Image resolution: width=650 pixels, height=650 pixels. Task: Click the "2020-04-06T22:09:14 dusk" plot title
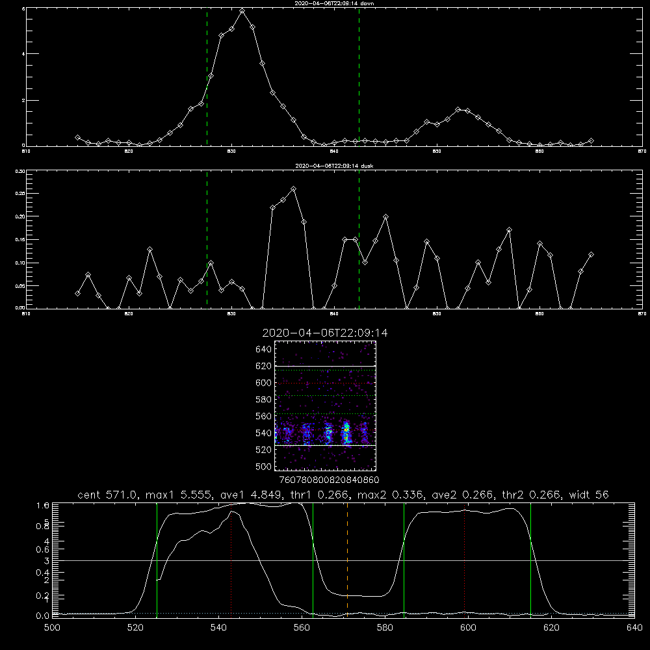tap(334, 166)
